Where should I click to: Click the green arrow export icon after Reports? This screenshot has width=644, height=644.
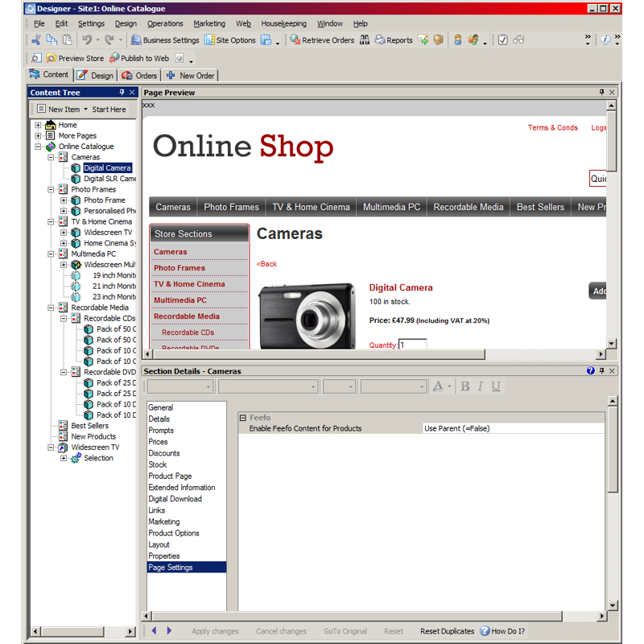coord(423,39)
